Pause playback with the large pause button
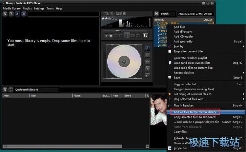The image size is (246, 152). pos(127,36)
